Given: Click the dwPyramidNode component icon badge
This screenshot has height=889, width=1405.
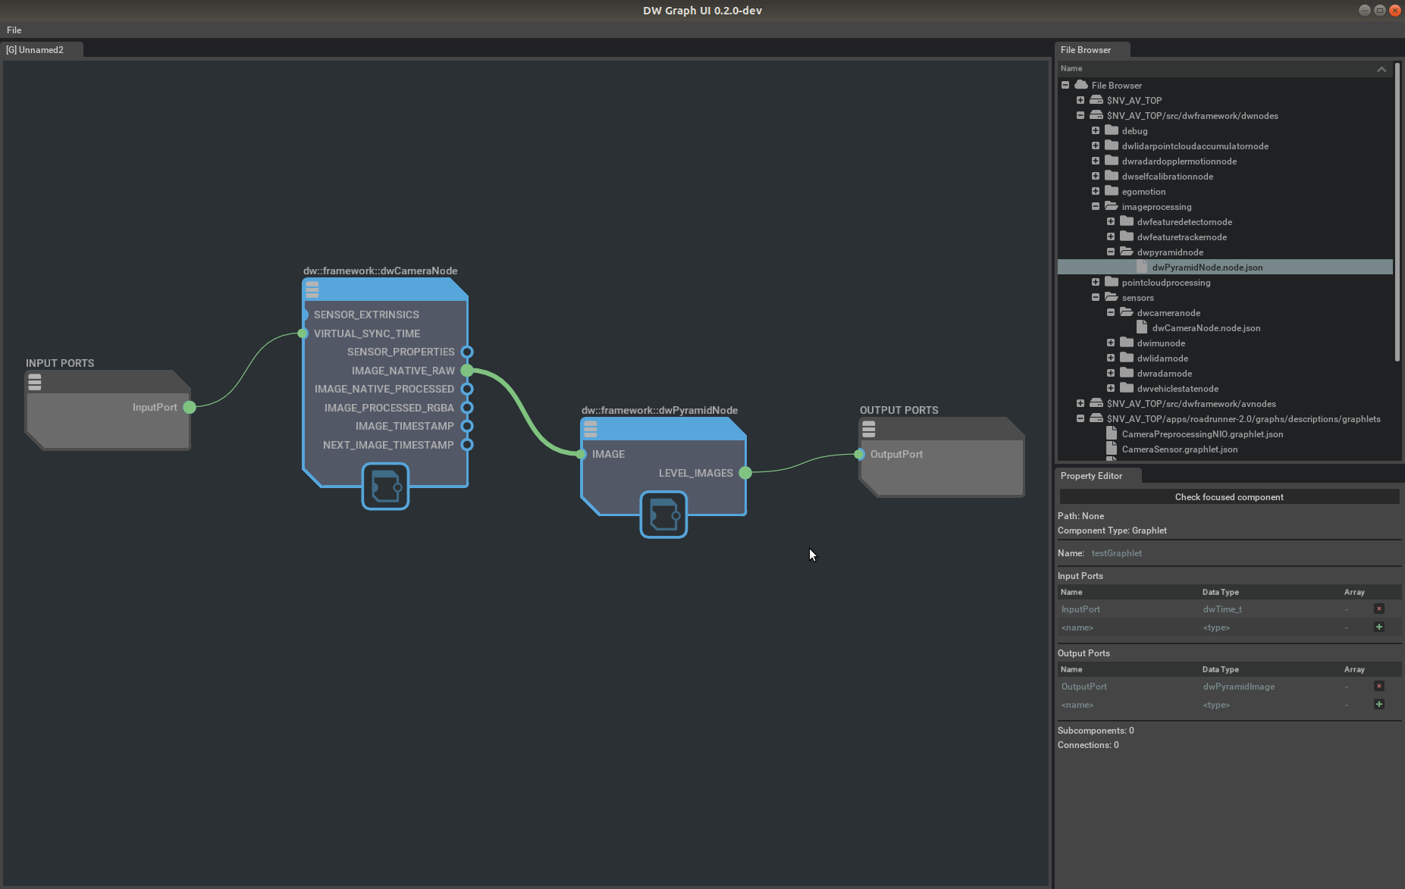Looking at the screenshot, I should (x=663, y=515).
